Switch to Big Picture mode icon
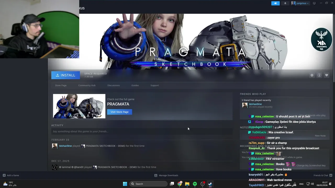The width and height of the screenshot is (335, 188). coord(314,3)
